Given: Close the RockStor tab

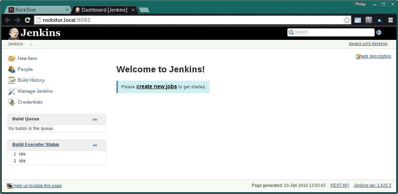Looking at the screenshot, I should (67, 10).
